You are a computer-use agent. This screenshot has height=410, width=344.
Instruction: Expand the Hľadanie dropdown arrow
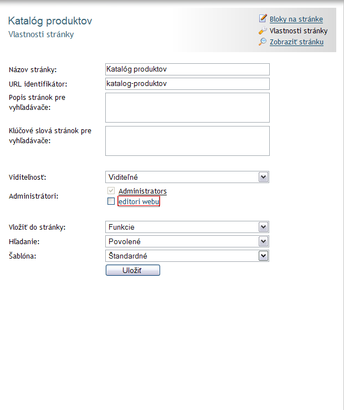click(x=263, y=241)
